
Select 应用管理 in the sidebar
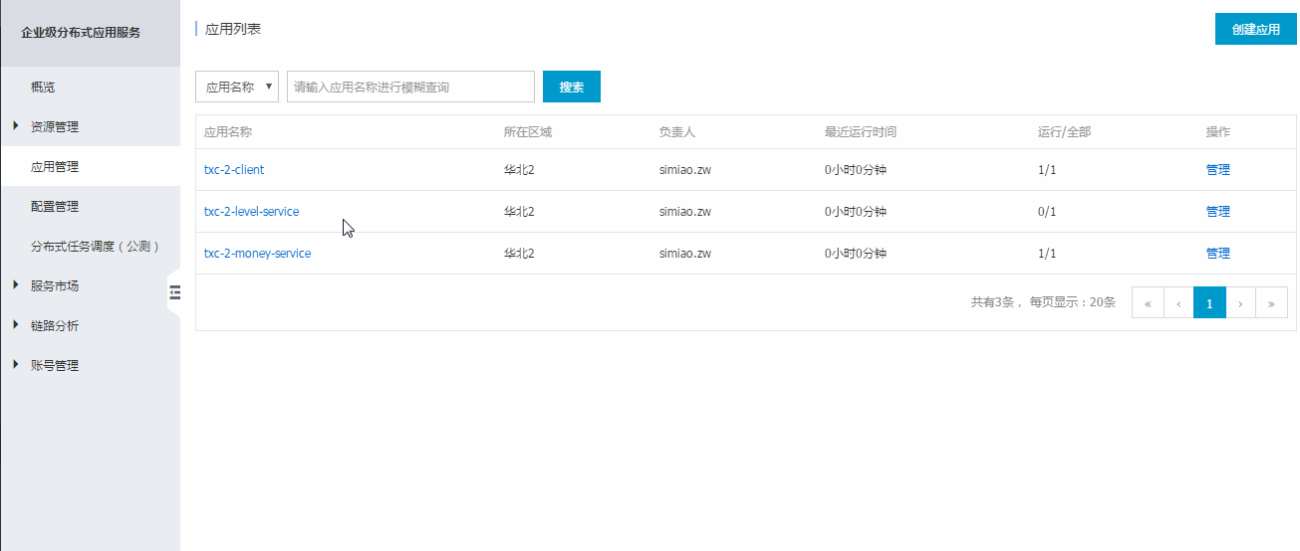click(54, 166)
